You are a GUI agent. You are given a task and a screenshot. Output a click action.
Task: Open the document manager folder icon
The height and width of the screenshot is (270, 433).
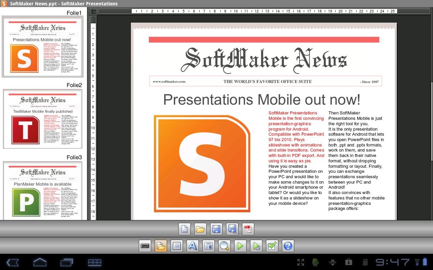tap(161, 246)
